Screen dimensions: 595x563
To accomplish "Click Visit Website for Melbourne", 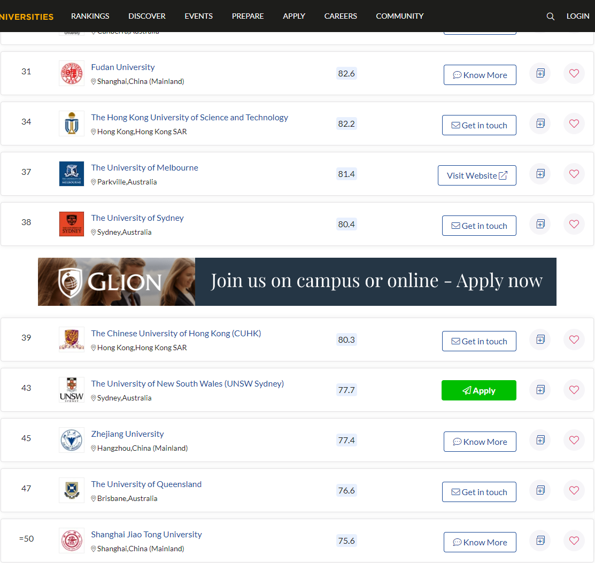I will pyautogui.click(x=477, y=175).
